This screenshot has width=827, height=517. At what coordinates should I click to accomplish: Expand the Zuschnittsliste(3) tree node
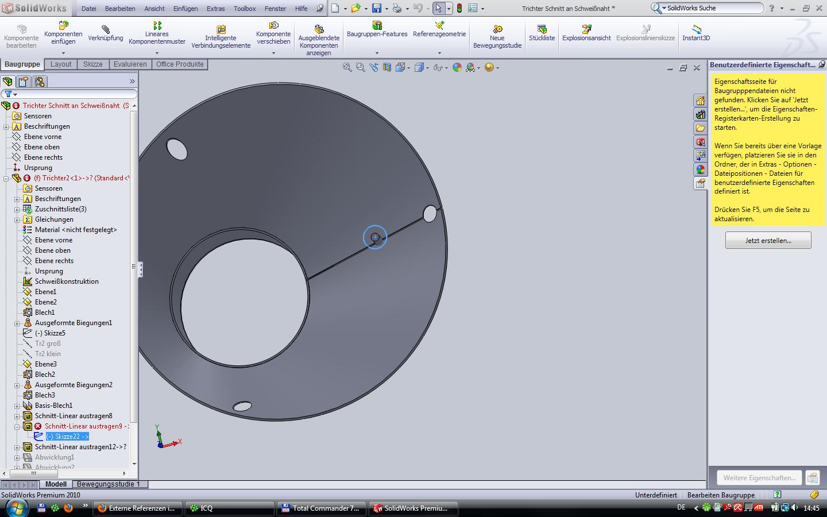[x=17, y=209]
